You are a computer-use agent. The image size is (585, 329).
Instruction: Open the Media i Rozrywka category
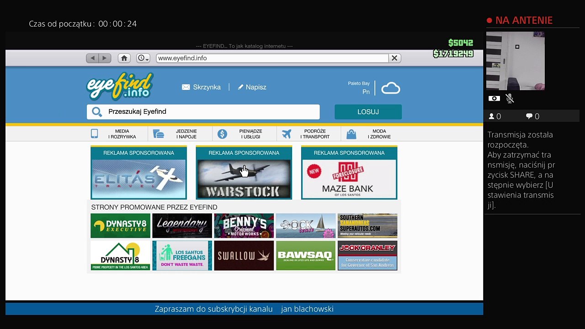coord(117,134)
